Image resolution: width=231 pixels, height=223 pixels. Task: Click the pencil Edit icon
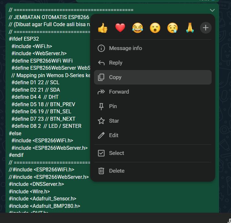[101, 135]
